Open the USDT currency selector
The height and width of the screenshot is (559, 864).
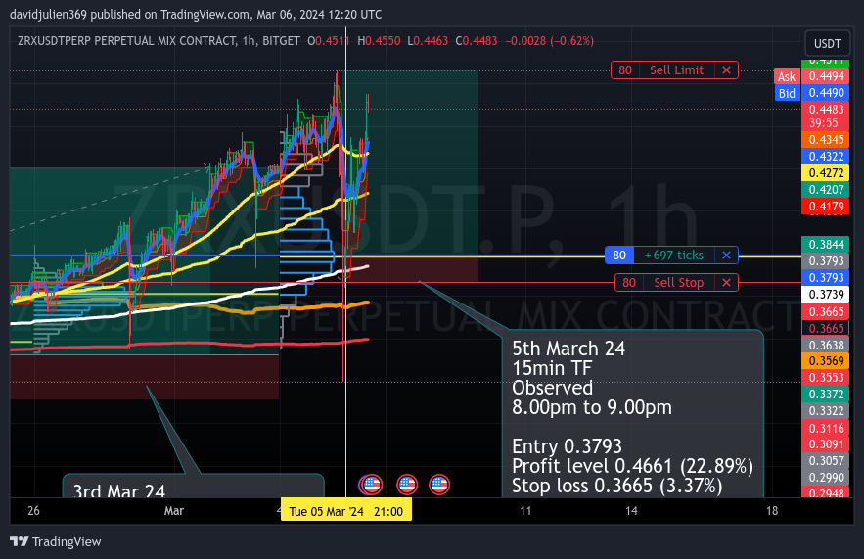tap(827, 43)
